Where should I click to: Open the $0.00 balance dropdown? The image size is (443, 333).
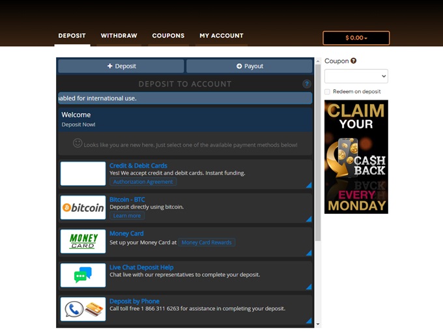click(x=356, y=38)
